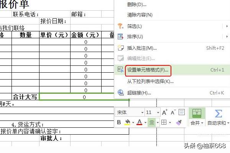Select the highlighted cell beside 合计大写
The width and height of the screenshot is (230, 153).
coord(84,97)
